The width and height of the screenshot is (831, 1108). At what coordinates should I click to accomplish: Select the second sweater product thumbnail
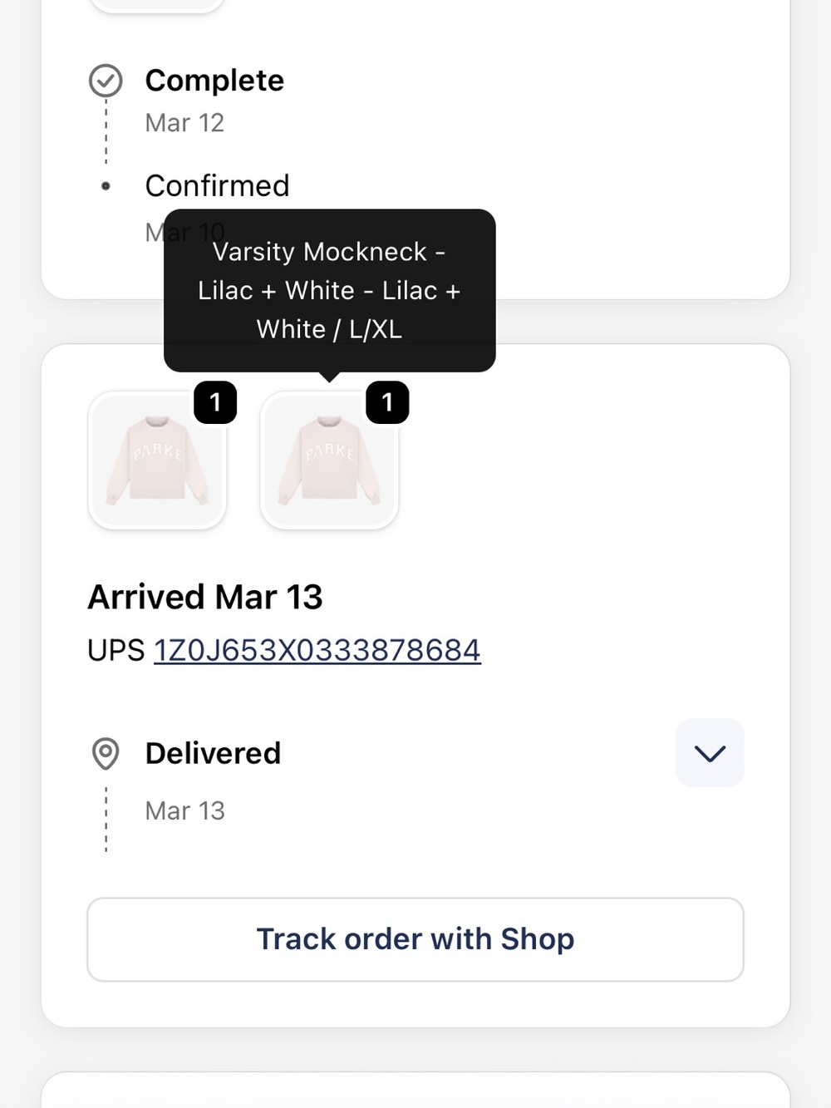[x=329, y=460]
